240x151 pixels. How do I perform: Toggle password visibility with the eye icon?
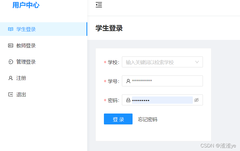197,100
